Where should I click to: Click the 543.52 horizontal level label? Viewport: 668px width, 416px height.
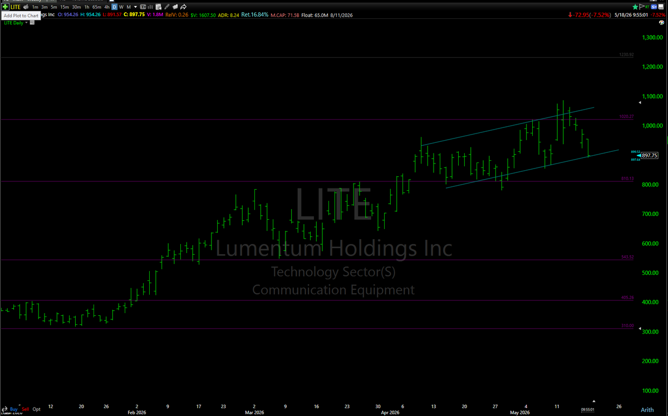[x=627, y=257]
